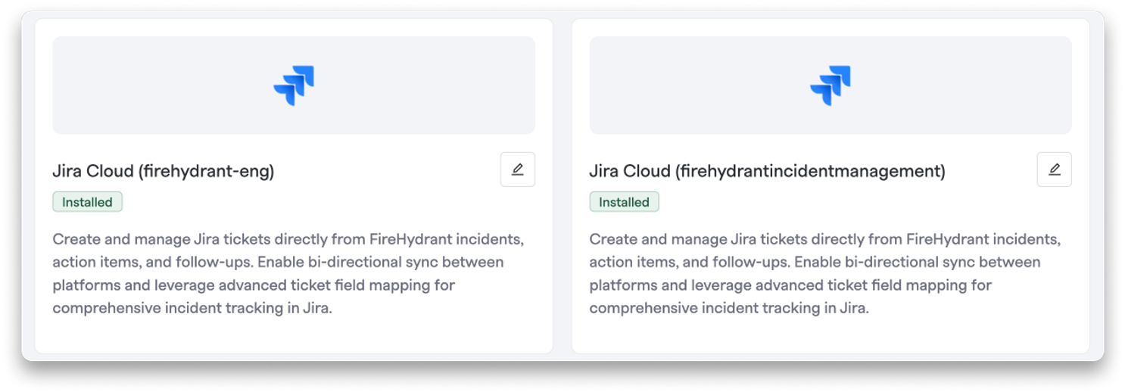1125x392 pixels.
Task: Click the Jira logo in the firehydrant-eng card
Action: click(x=294, y=86)
